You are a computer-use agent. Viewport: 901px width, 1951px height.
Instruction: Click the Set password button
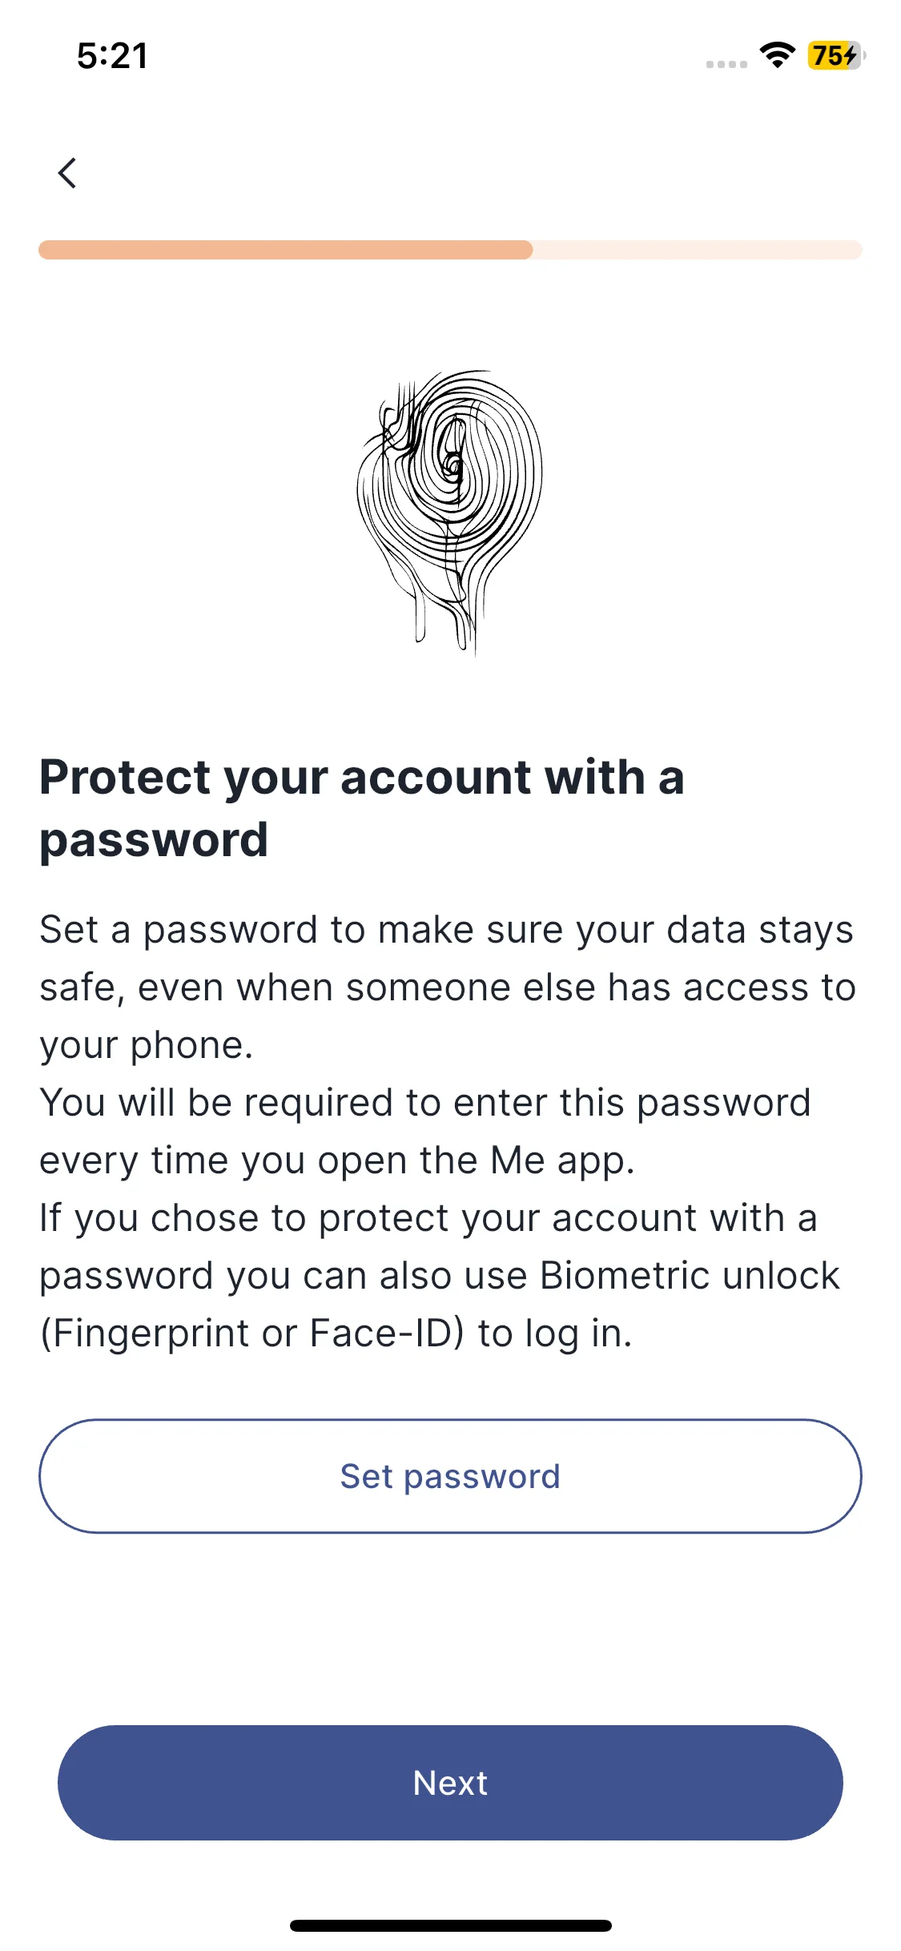pyautogui.click(x=450, y=1476)
